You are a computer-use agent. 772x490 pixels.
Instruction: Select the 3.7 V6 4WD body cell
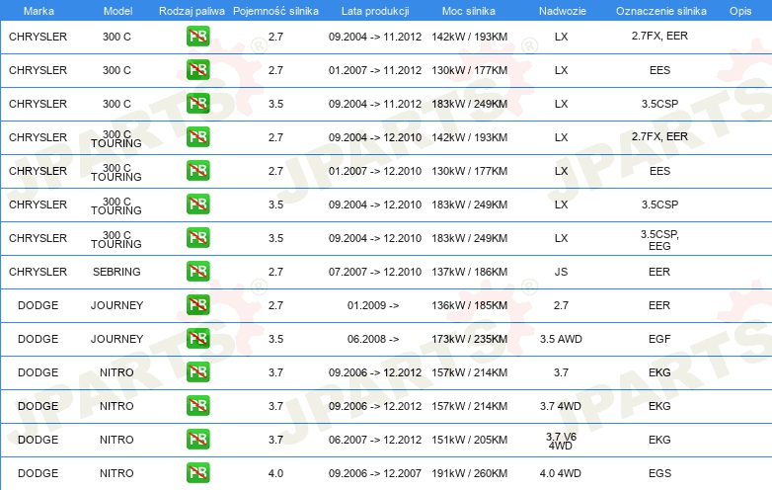(x=562, y=441)
